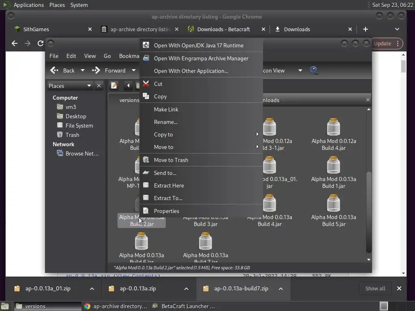Close the Places sidebar
This screenshot has width=415, height=311.
99,86
